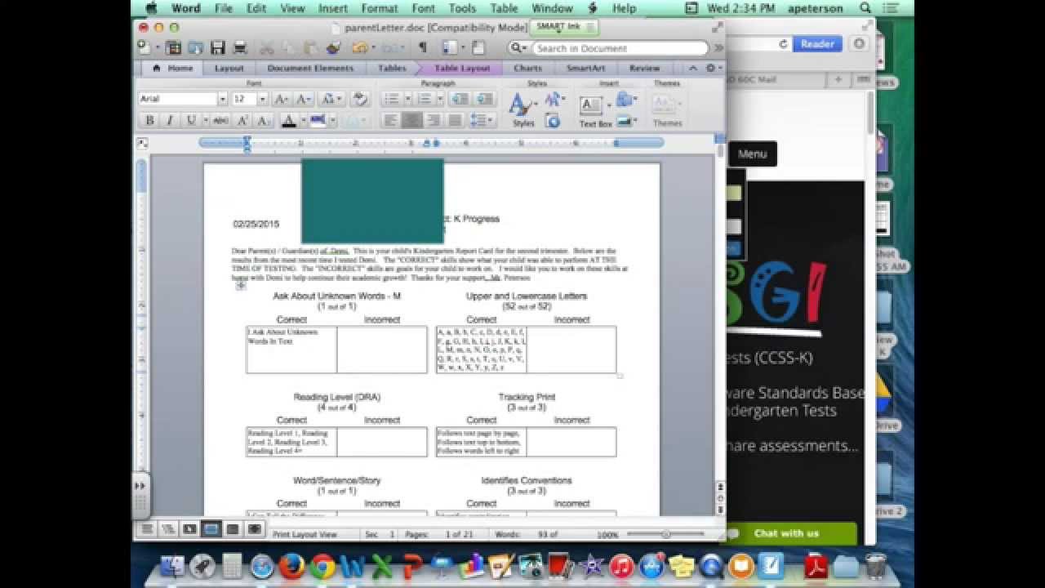The height and width of the screenshot is (588, 1045).
Task: Toggle subscript formatting
Action: 263,120
